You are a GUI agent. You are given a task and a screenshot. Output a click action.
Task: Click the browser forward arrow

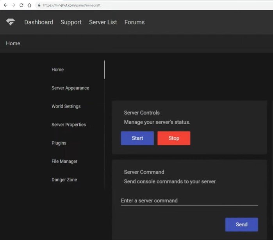click(13, 5)
